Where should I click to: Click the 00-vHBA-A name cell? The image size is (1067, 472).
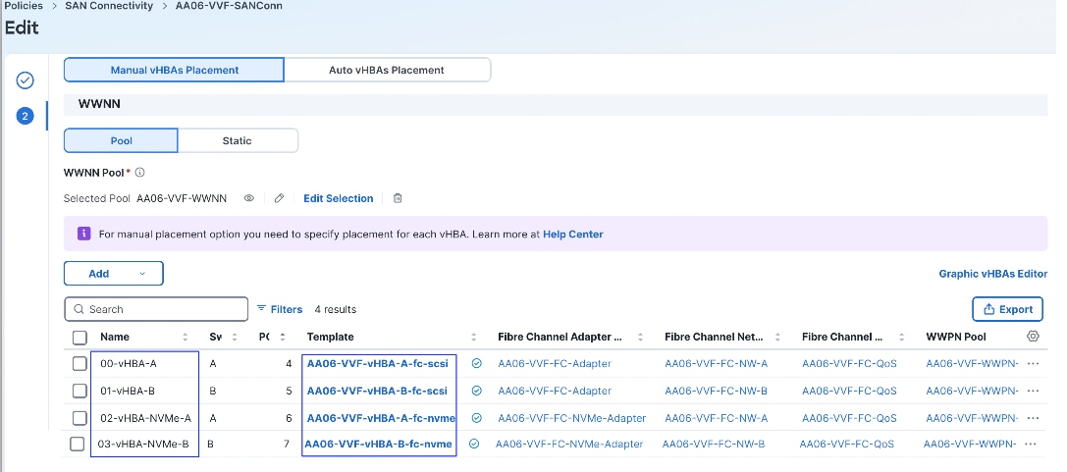tap(129, 364)
